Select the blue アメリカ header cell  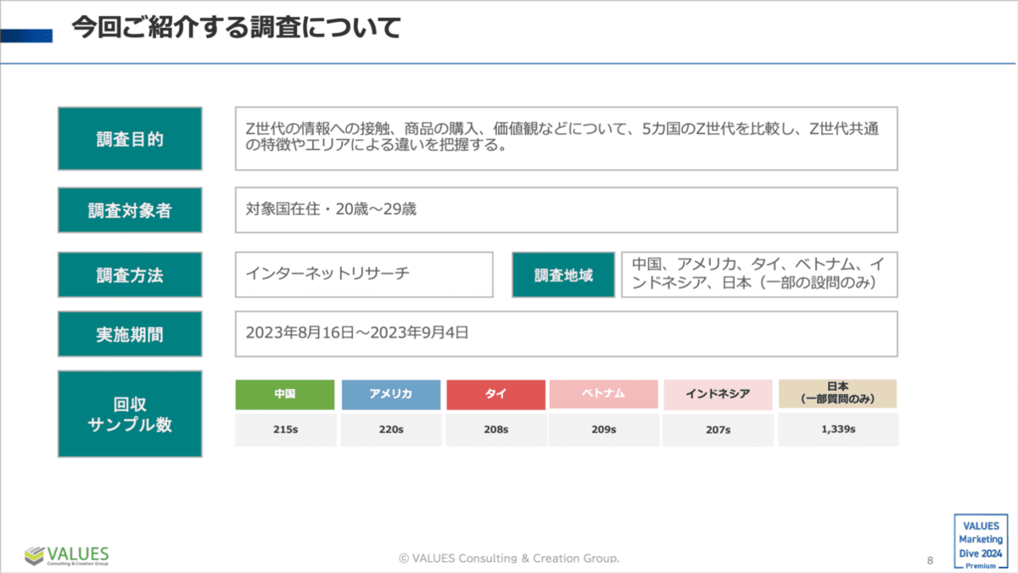[391, 394]
